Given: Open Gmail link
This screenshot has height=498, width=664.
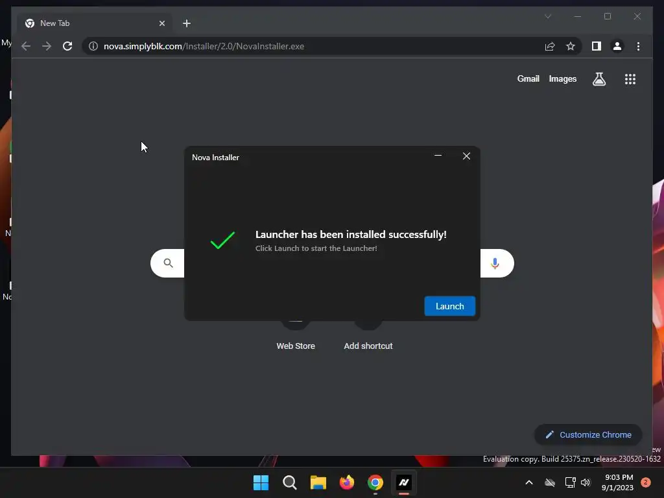Looking at the screenshot, I should point(528,78).
